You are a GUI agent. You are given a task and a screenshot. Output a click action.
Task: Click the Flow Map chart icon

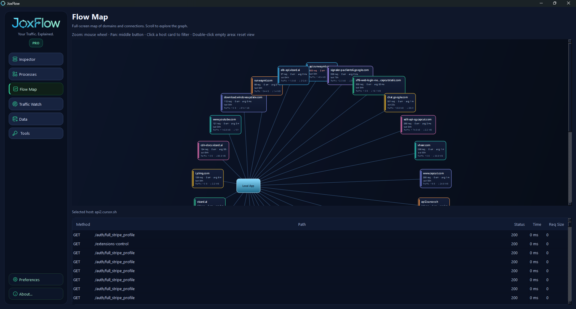pos(16,89)
